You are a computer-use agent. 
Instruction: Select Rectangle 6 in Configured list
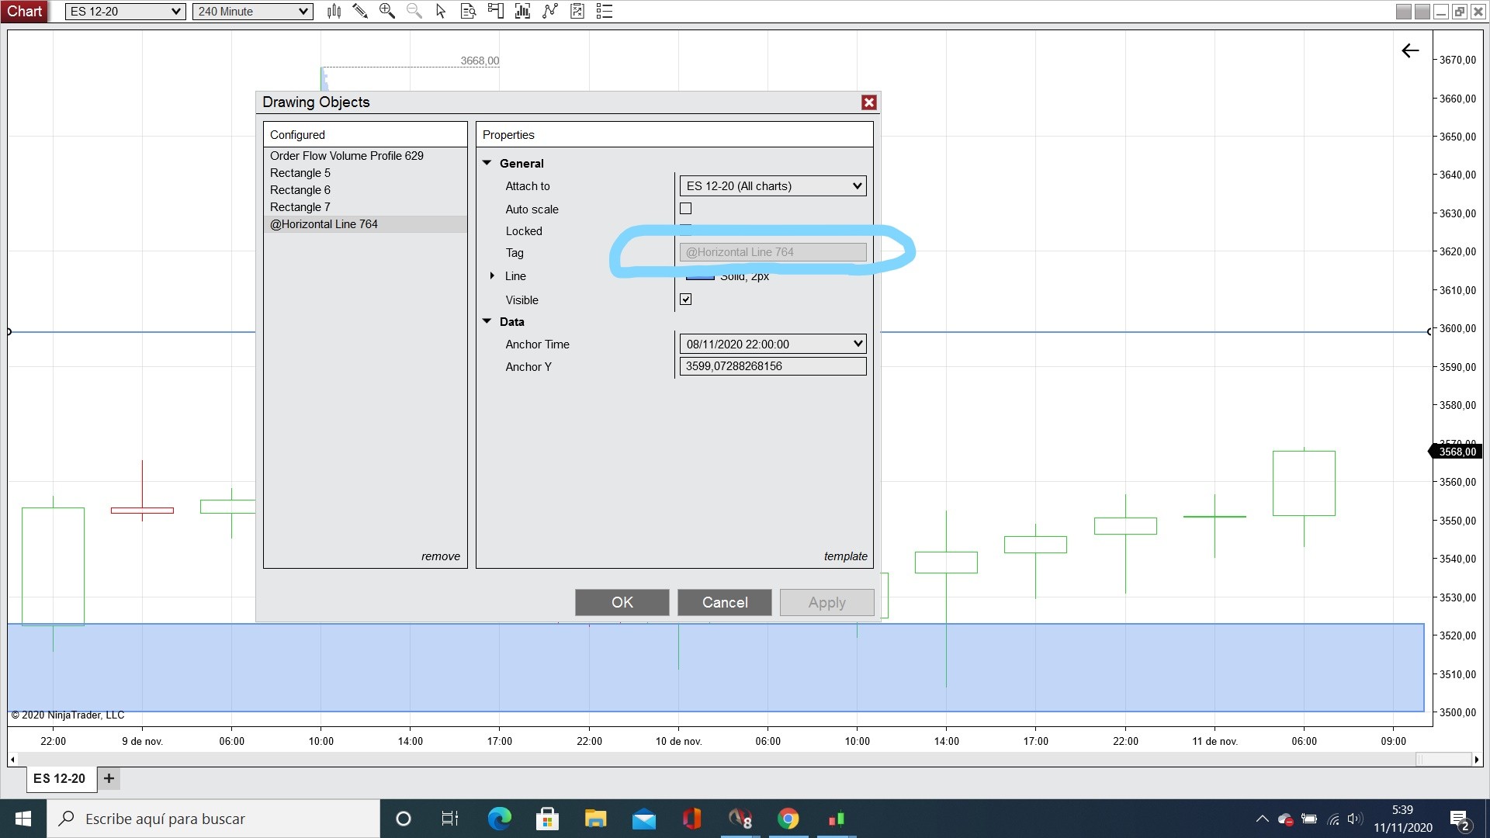coord(300,190)
